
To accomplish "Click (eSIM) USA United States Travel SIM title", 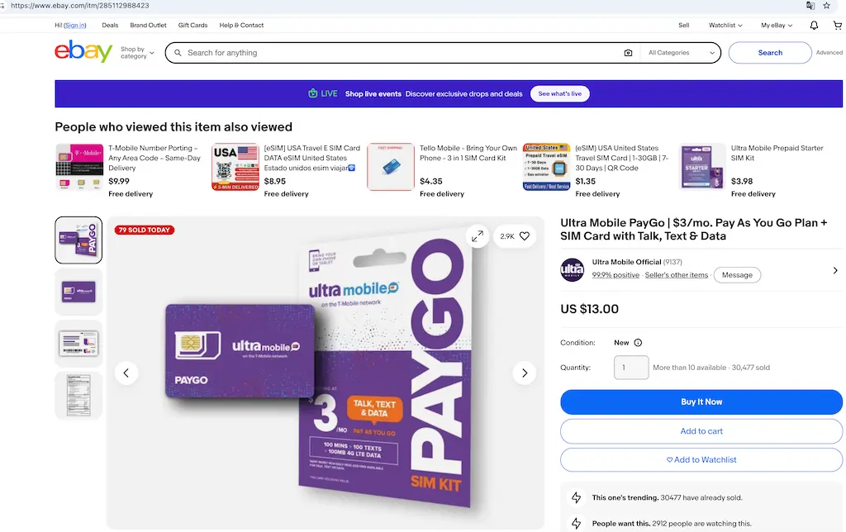I will point(621,158).
